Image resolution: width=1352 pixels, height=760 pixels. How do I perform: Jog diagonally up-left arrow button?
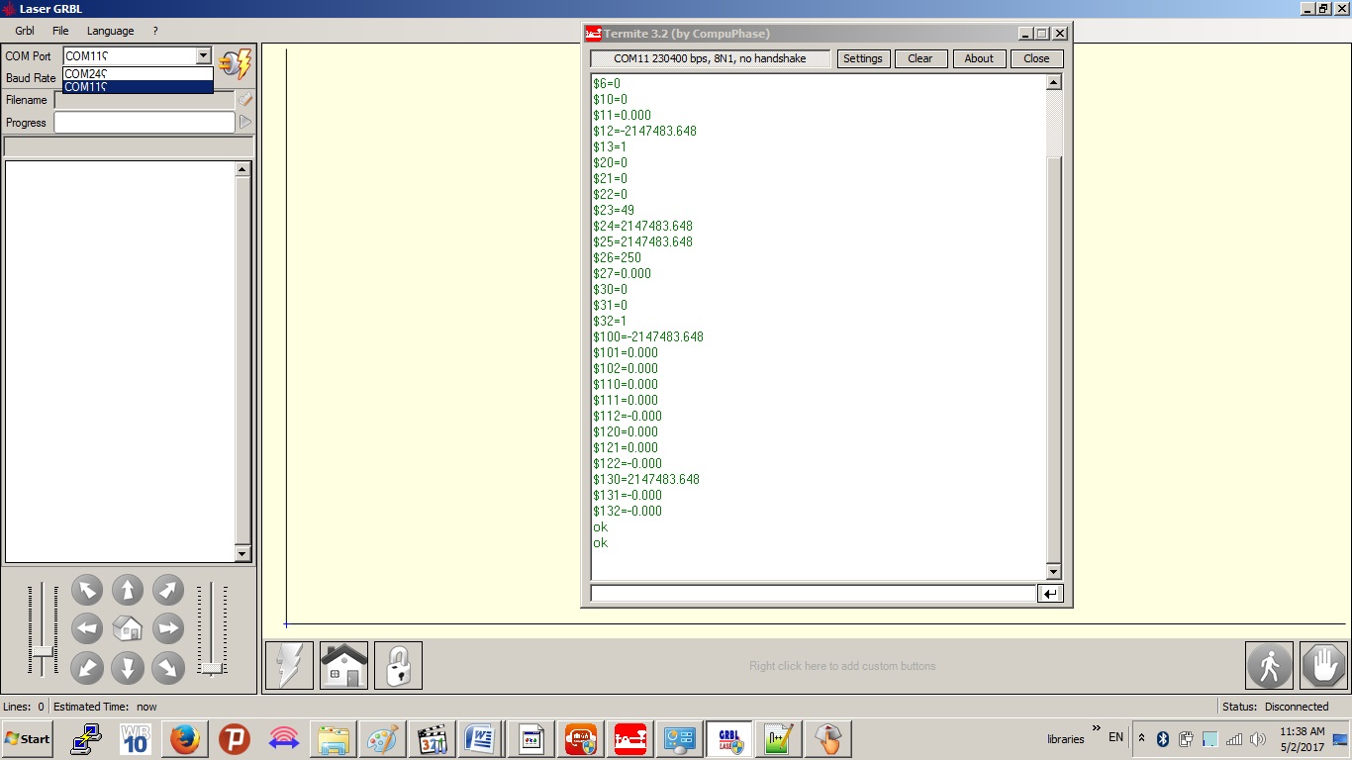(87, 590)
